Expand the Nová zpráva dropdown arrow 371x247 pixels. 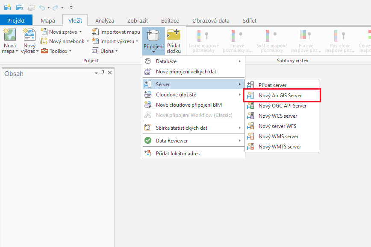point(81,32)
